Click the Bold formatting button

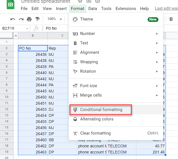point(171,19)
